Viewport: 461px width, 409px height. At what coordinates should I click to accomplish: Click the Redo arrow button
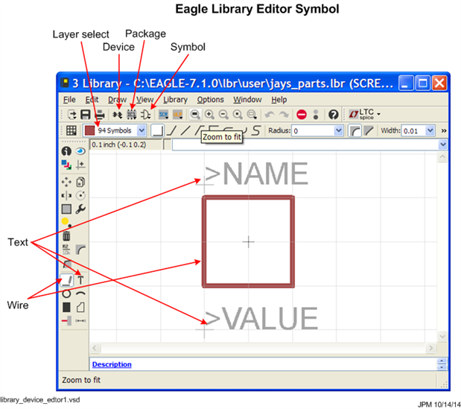(284, 115)
